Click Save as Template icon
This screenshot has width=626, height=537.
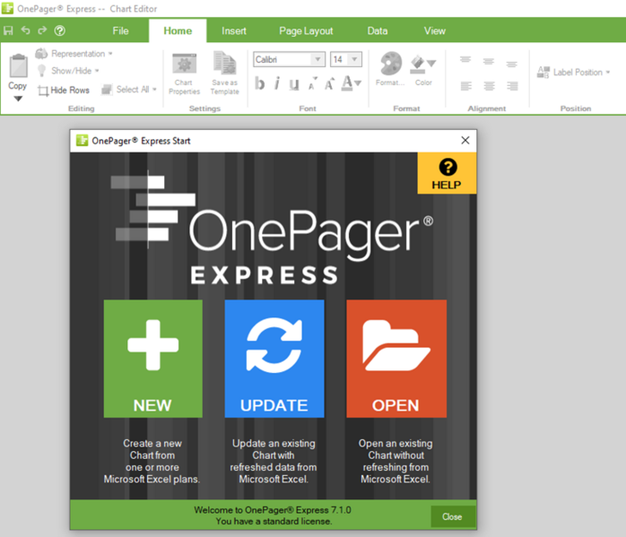click(x=225, y=74)
